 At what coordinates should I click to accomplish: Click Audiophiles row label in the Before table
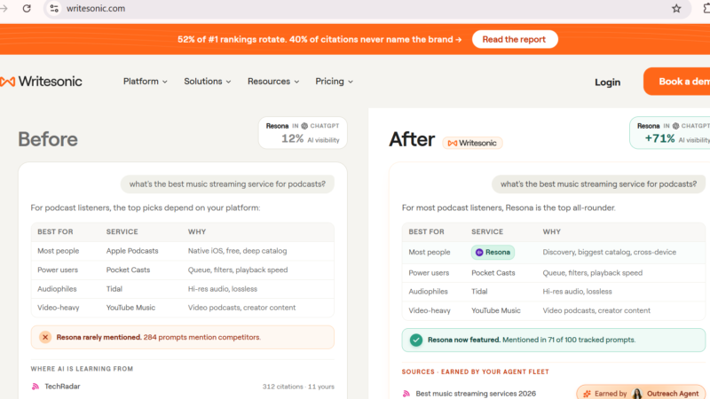(57, 289)
